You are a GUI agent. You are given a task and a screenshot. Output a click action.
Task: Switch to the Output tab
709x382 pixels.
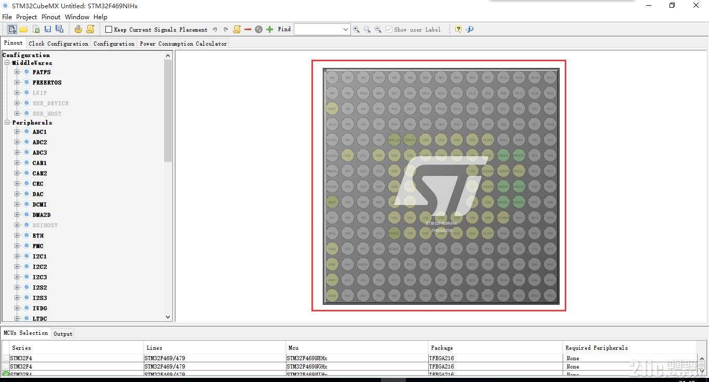coord(63,334)
